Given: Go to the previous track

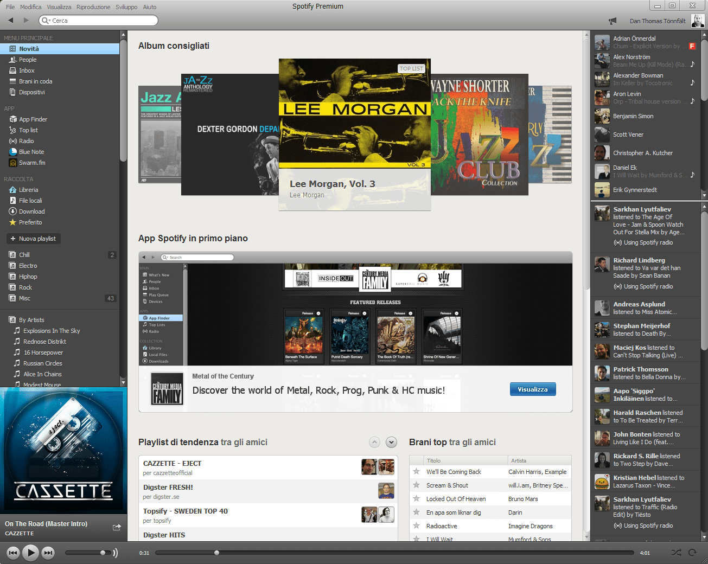Looking at the screenshot, I should (13, 553).
